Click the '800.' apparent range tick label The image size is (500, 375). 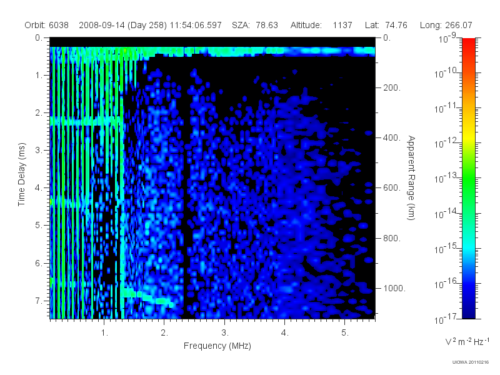click(x=392, y=238)
